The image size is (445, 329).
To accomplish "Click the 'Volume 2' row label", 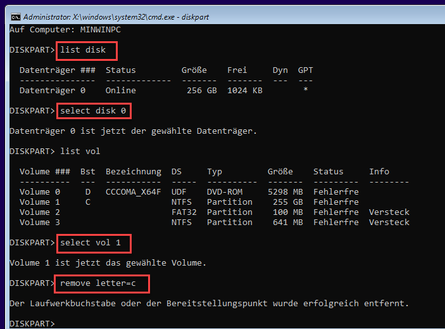I will [40, 212].
